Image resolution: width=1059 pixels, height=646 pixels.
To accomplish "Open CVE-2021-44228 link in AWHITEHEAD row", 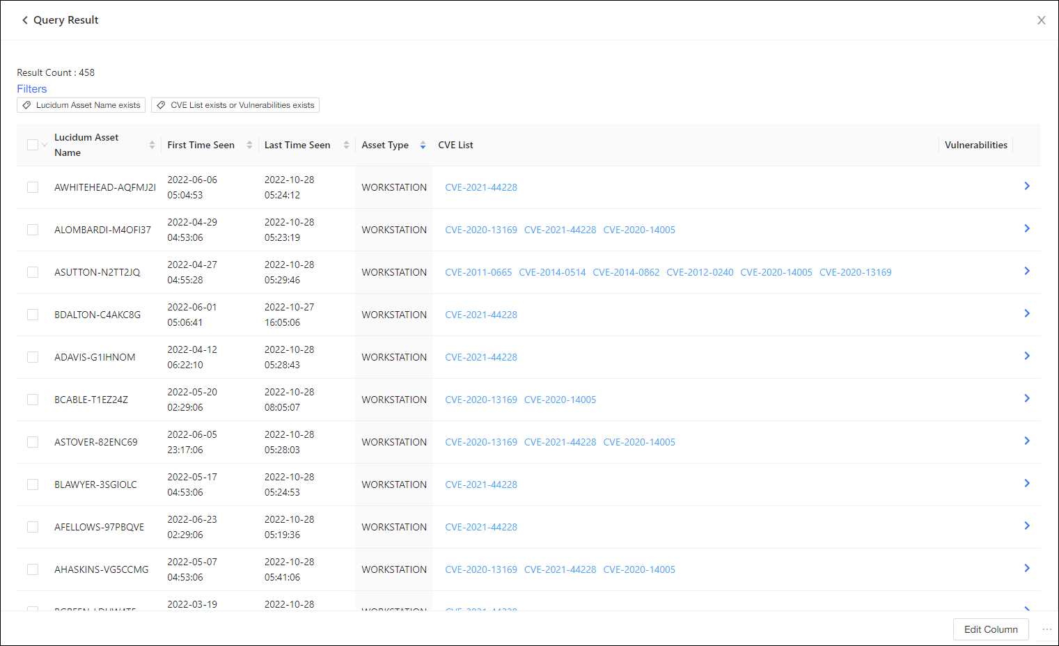I will (481, 187).
